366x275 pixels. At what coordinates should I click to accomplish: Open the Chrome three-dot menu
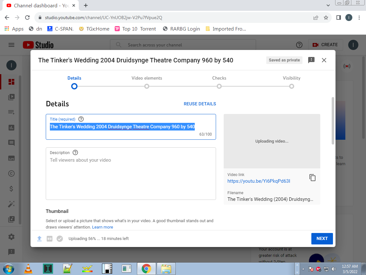pos(359,18)
